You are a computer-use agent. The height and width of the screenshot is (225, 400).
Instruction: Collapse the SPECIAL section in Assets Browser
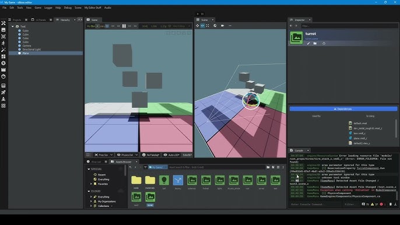point(89,169)
